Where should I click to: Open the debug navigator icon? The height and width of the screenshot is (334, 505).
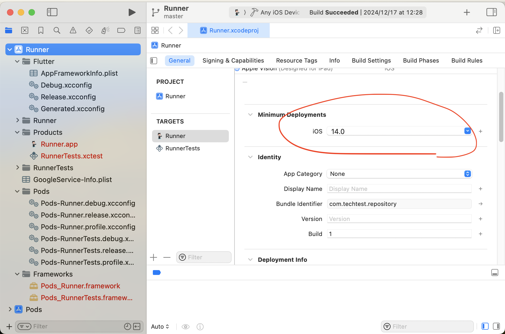pyautogui.click(x=105, y=30)
